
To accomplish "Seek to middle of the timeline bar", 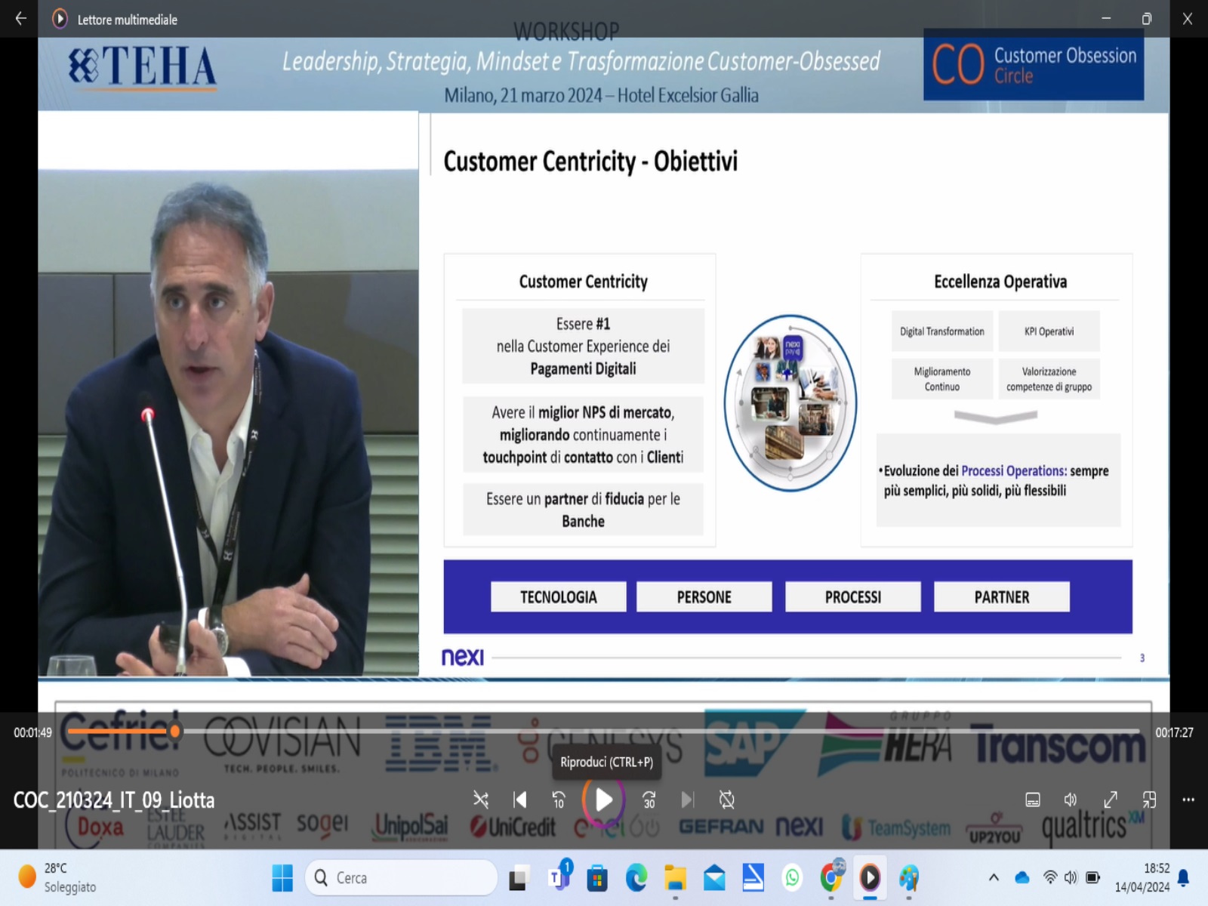I will [x=603, y=731].
